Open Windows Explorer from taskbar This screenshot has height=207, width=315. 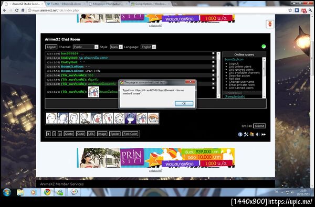(20, 192)
